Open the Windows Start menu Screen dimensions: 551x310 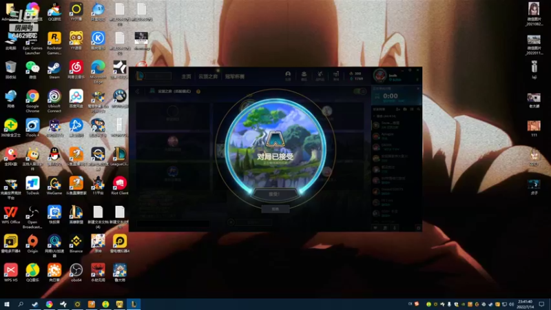tap(7, 304)
